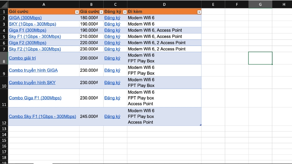Click the Sky F2 (1Gbps - 300Mbps) link
The image size is (292, 164).
coord(35,49)
